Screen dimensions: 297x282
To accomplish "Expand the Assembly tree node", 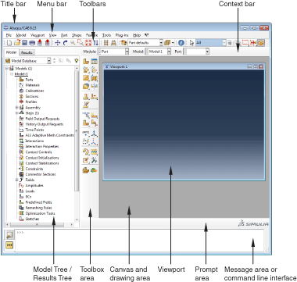I will 16,108.
